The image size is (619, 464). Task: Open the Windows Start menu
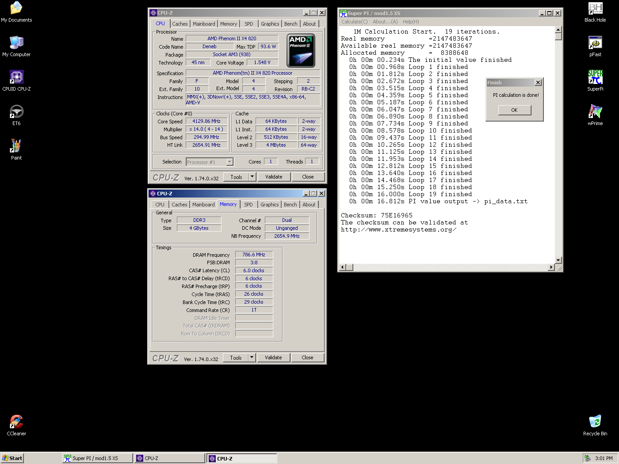coord(12,458)
